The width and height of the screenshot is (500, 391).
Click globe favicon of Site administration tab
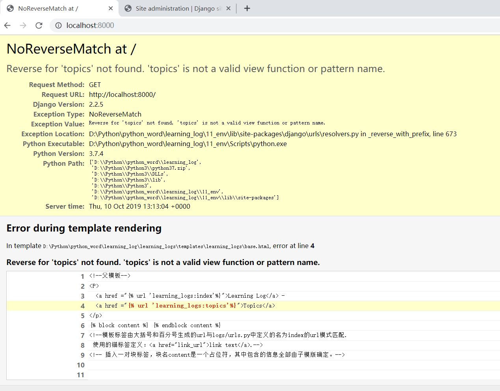click(x=128, y=8)
